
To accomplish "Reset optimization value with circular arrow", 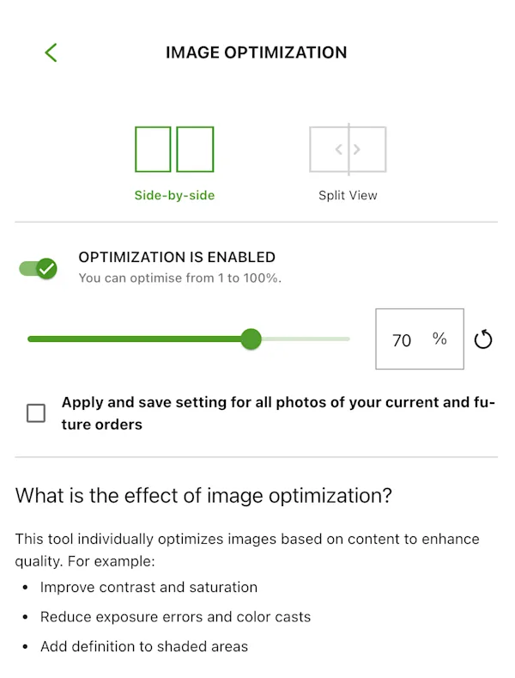I will pos(483,339).
